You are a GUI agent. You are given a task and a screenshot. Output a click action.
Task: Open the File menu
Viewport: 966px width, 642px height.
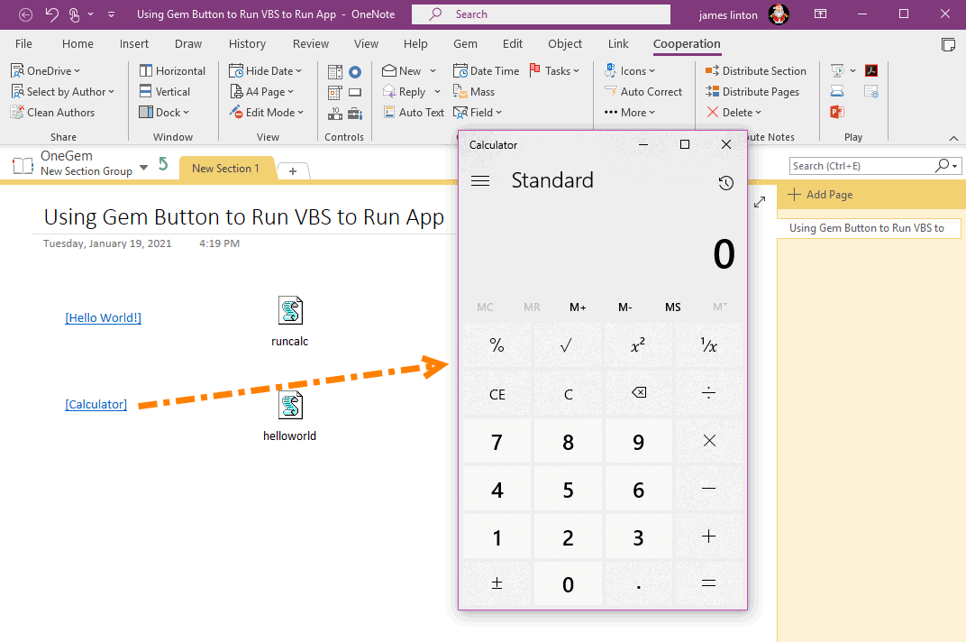pyautogui.click(x=23, y=44)
